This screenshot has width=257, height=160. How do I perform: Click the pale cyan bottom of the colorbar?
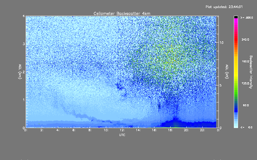(x=236, y=126)
